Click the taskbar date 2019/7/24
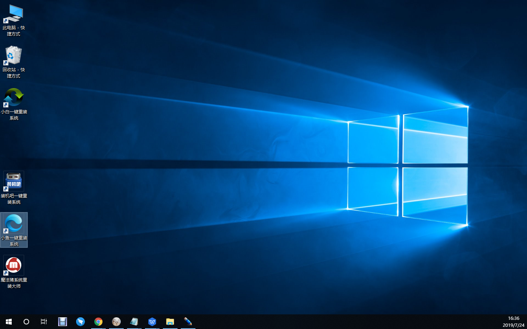Viewport: 527px width, 329px height. point(513,325)
